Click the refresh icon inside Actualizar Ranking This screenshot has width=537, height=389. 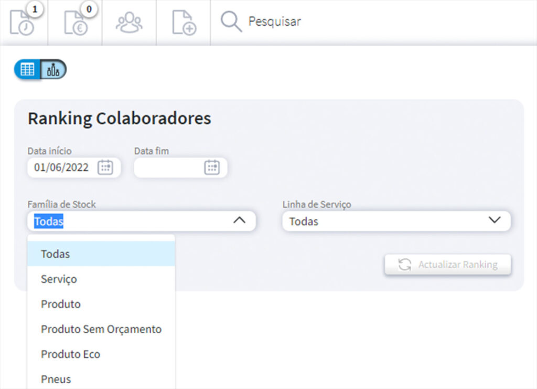pos(405,265)
